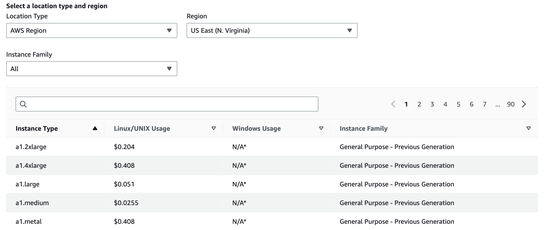This screenshot has height=230, width=547.
Task: Click the a1.metal instance type
Action: (x=29, y=221)
